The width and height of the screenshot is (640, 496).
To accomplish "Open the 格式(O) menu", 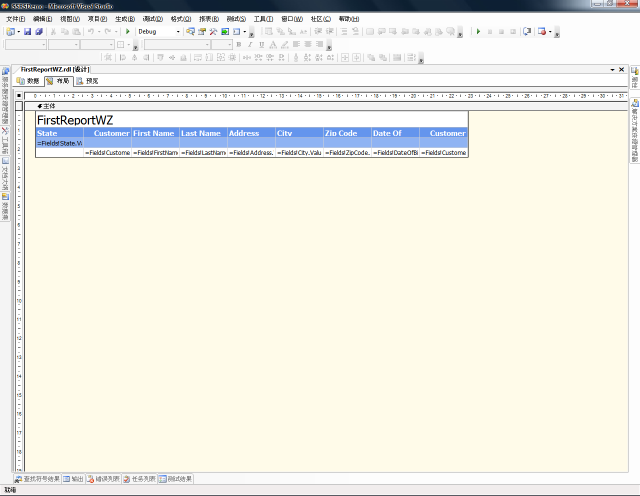I will 181,19.
